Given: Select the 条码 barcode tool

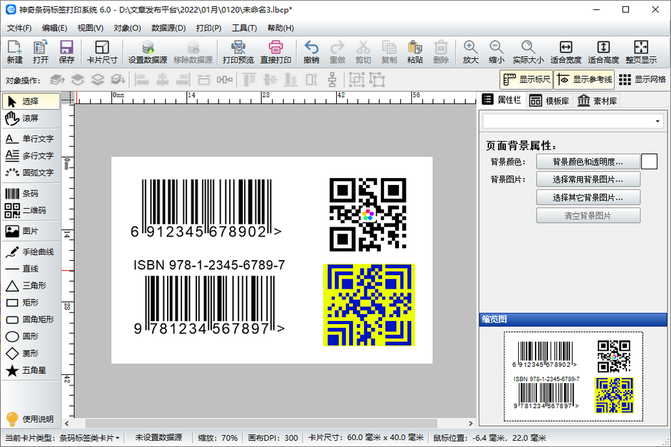Looking at the screenshot, I should click(x=31, y=194).
